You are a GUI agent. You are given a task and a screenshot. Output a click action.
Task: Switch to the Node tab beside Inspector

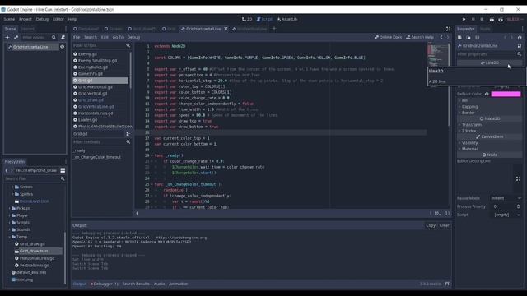(x=485, y=30)
